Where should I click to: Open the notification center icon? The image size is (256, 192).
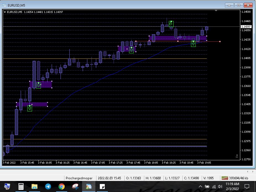247,186
